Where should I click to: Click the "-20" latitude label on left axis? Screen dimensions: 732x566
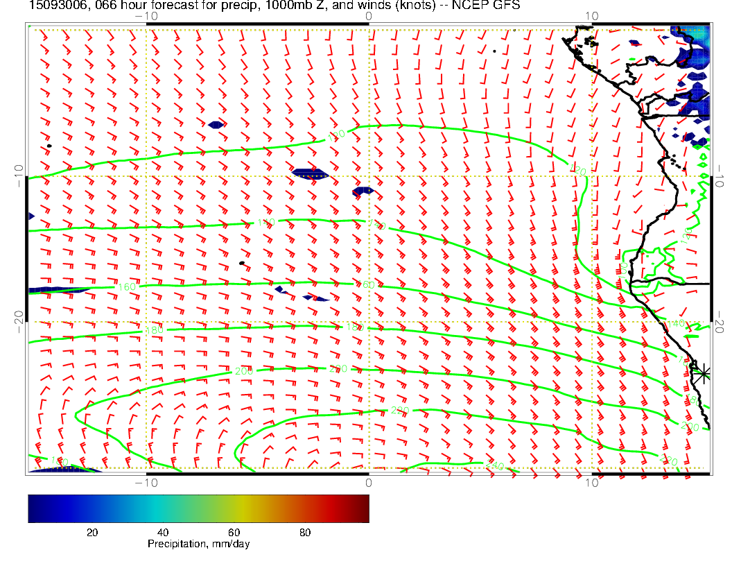19,323
